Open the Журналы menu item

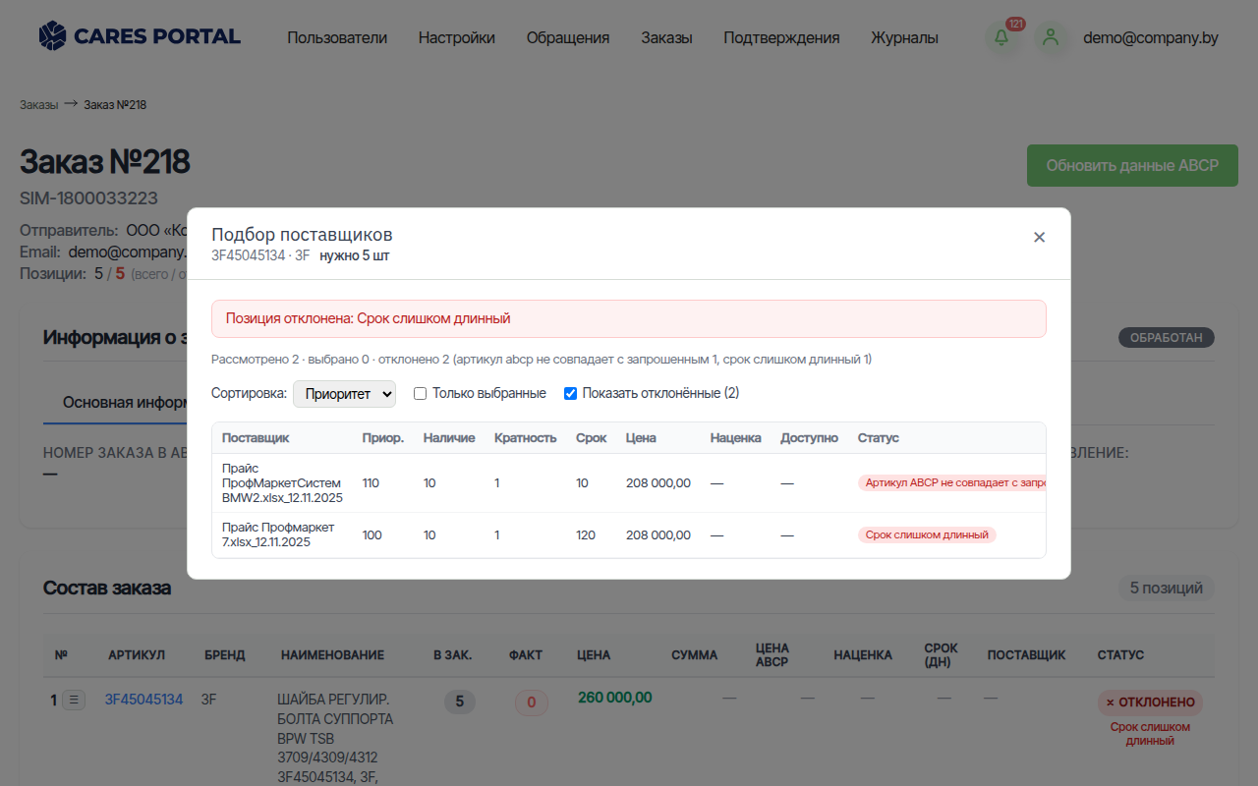[904, 38]
